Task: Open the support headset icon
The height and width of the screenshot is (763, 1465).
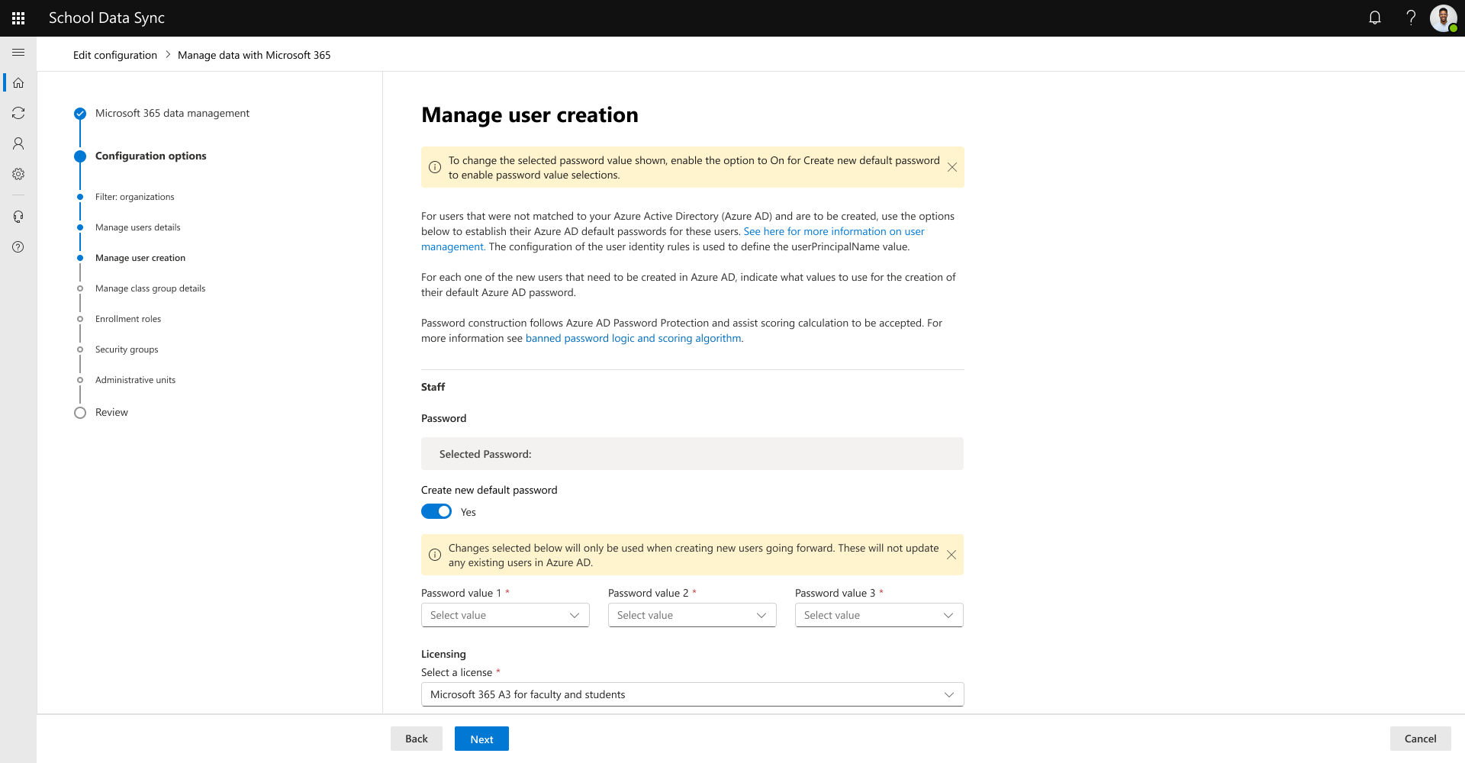Action: [18, 217]
